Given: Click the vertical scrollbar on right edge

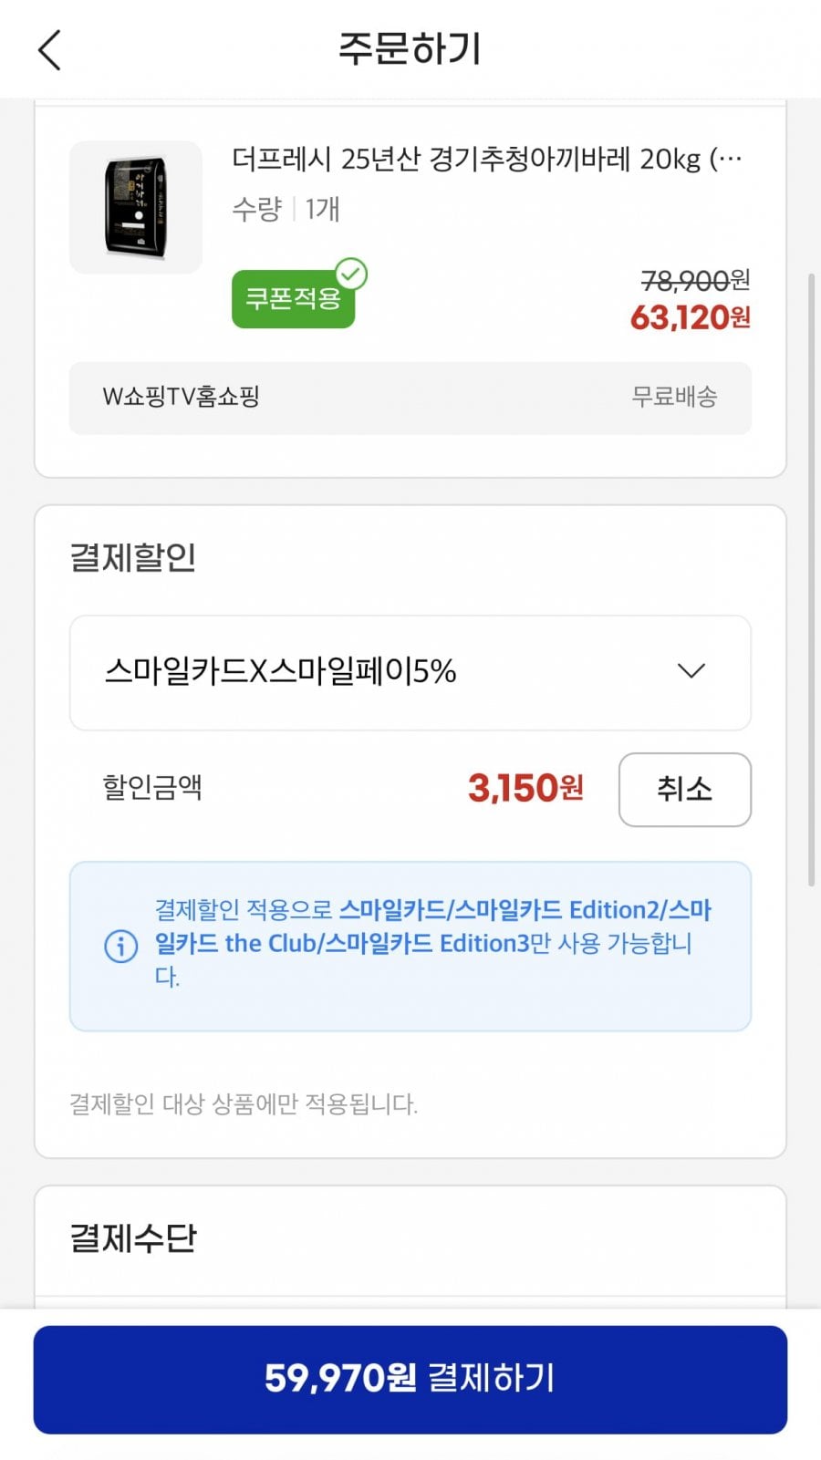Looking at the screenshot, I should point(811,579).
